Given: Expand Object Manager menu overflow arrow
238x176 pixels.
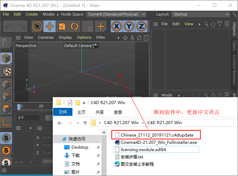Looking at the screenshot, I should 200,24.
